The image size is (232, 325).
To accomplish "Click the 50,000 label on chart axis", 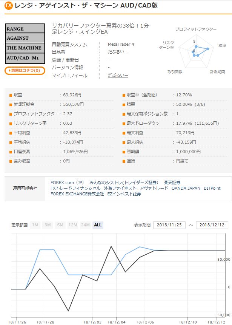I will [x=224, y=259].
